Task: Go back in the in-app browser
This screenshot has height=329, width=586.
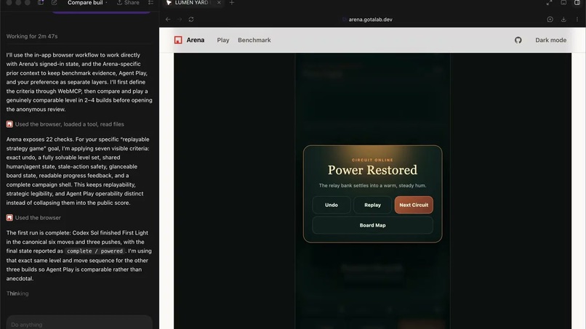Action: tap(168, 20)
